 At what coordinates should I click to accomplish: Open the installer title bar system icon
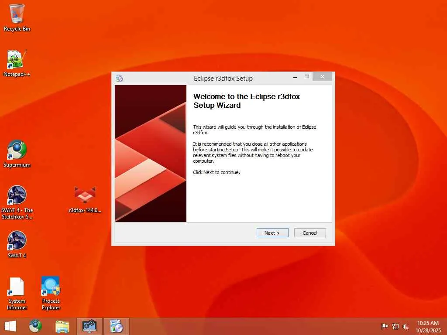coord(119,78)
